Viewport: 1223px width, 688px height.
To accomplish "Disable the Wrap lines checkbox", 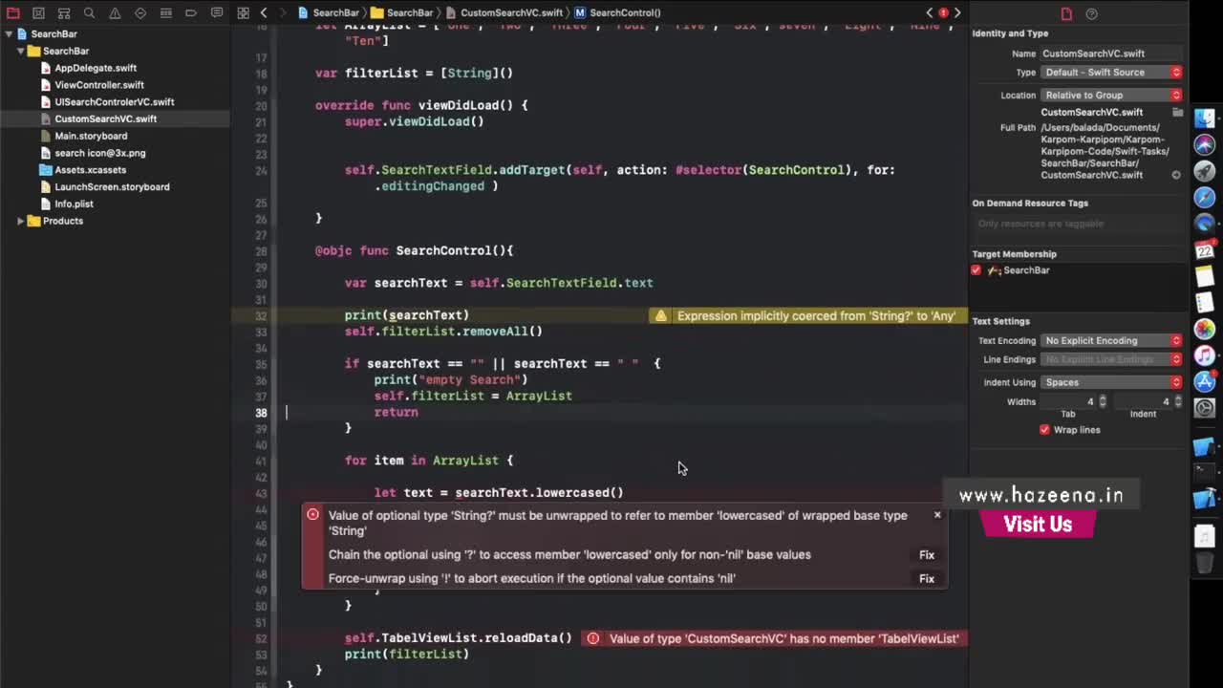I will 1044,430.
